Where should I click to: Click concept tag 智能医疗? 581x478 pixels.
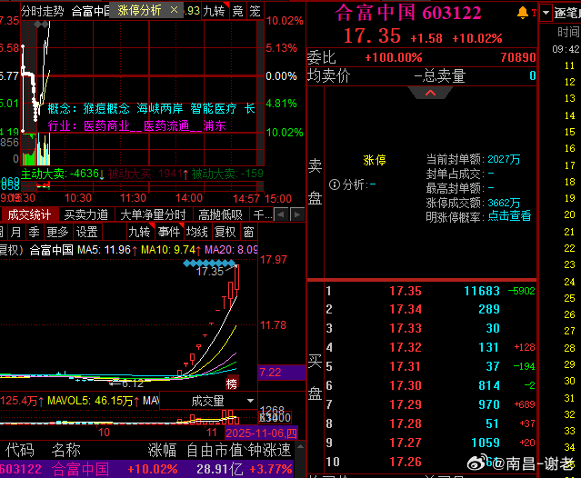point(214,108)
